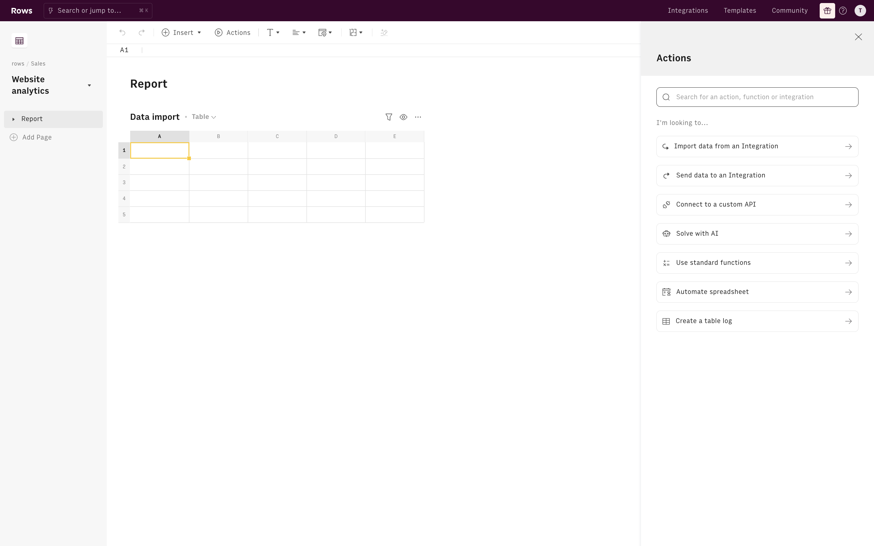Open the text format T dropdown
Viewport: 874px width, 546px height.
click(x=273, y=32)
